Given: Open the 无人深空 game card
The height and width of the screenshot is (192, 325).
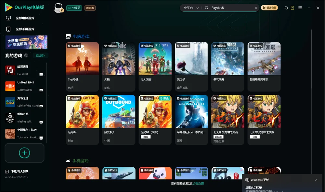Looking at the screenshot, I should click(x=155, y=66).
